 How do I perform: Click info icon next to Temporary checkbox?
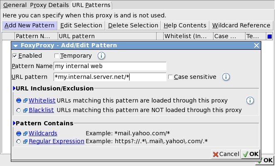tap(101, 56)
